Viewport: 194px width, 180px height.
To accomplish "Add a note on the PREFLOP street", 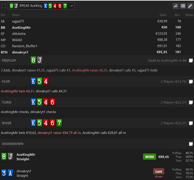I will [x=191, y=60].
